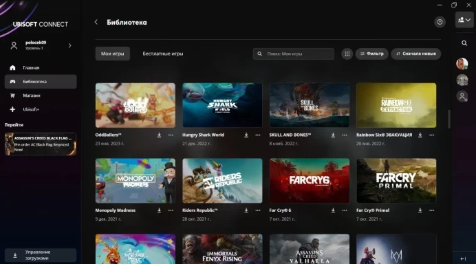Open the Riders Republic cover thumbnail
The height and width of the screenshot is (264, 476).
(x=222, y=181)
